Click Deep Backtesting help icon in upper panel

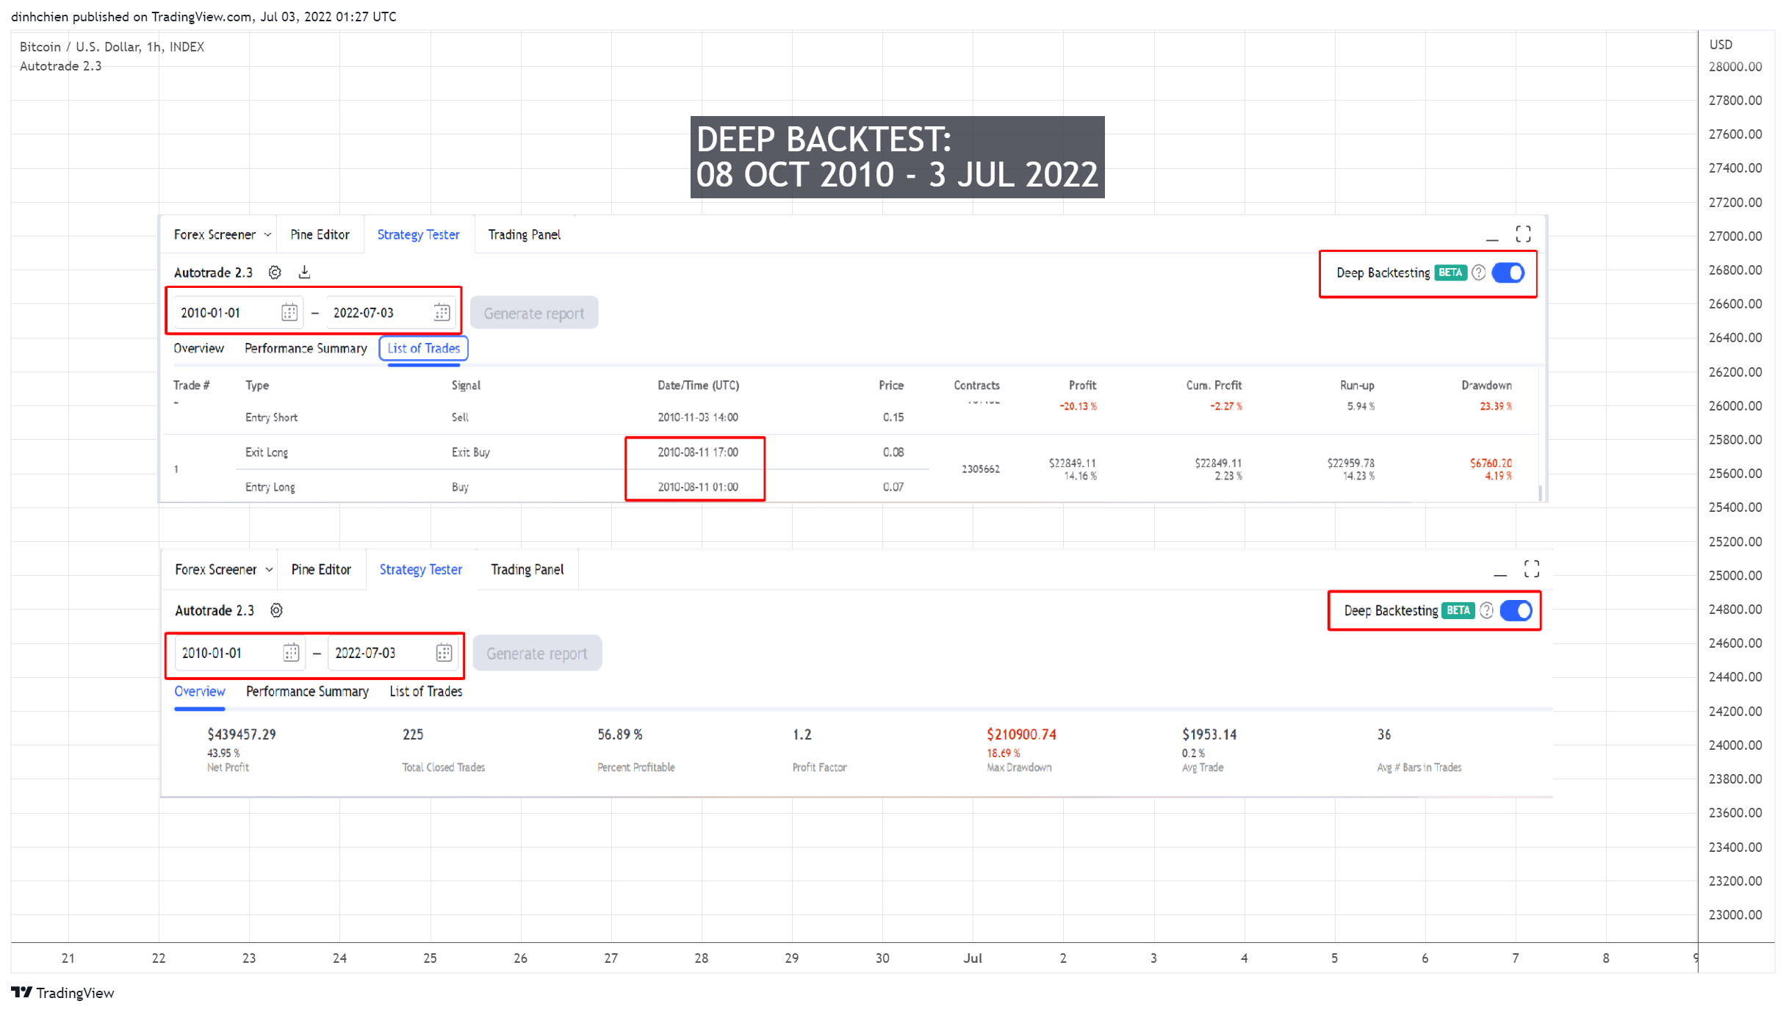(x=1479, y=272)
